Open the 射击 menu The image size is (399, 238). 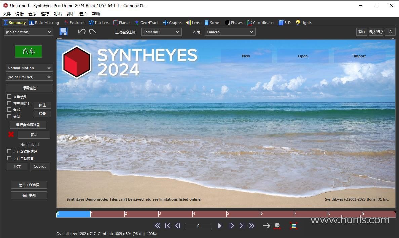pyautogui.click(x=58, y=14)
